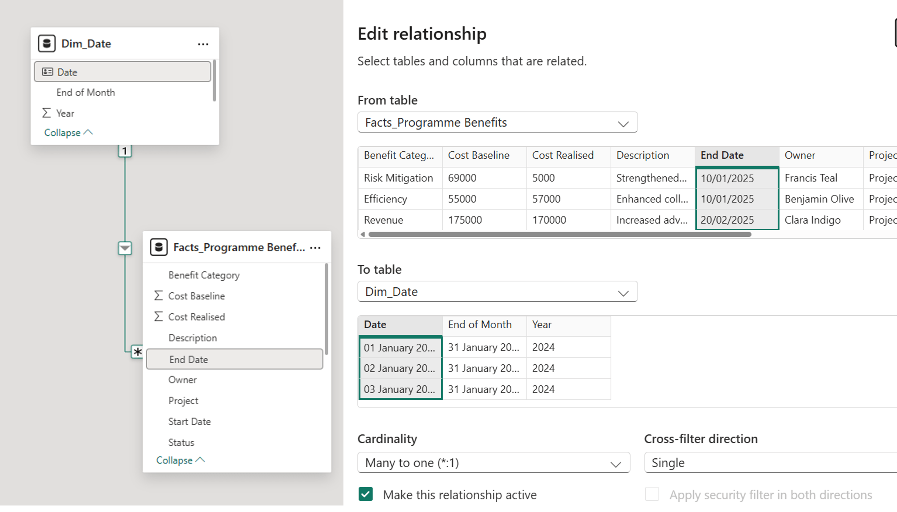
Task: Click the Efficiency benefit category cell
Action: [400, 199]
